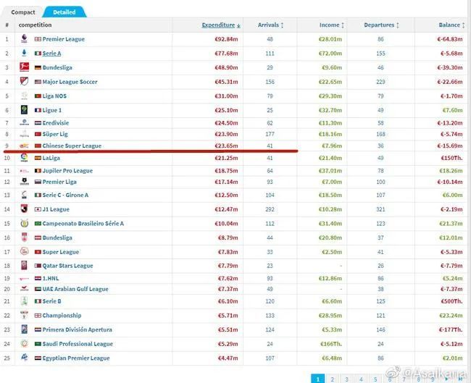Image resolution: width=471 pixels, height=383 pixels.
Task: Sort table by Arrivals column
Action: pyautogui.click(x=270, y=25)
